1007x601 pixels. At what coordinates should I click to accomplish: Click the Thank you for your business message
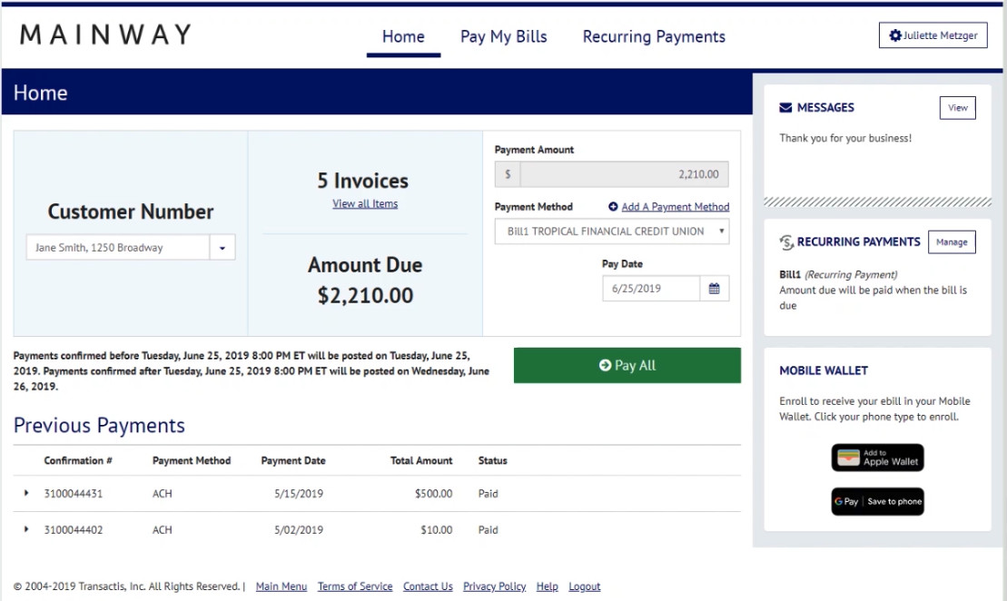pos(845,138)
